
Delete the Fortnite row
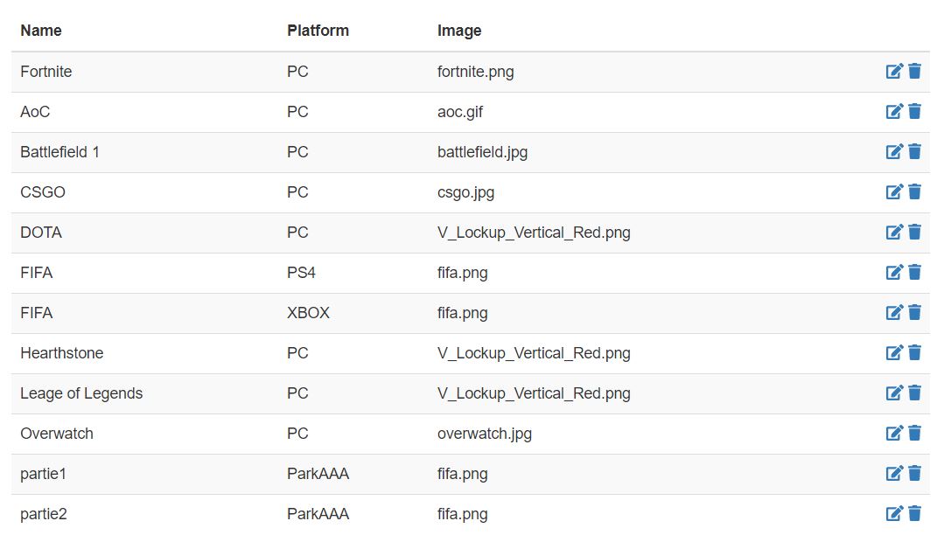pos(914,71)
